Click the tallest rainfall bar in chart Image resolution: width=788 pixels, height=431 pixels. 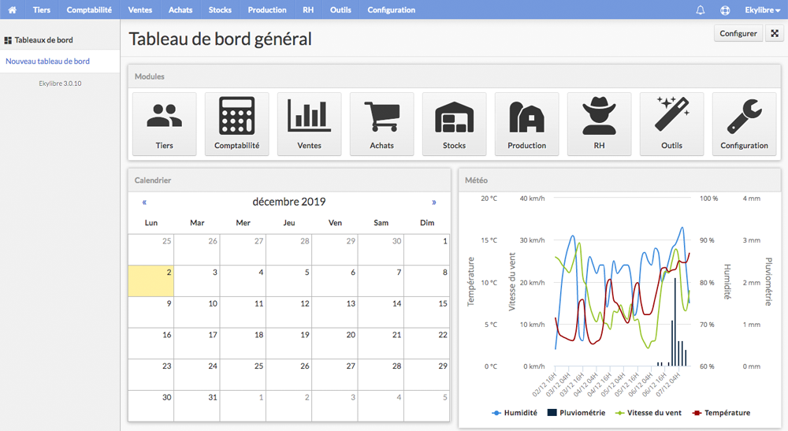click(x=675, y=322)
